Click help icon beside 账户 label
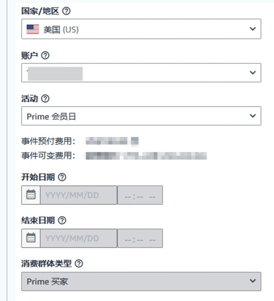The height and width of the screenshot is (301, 274). click(x=45, y=56)
